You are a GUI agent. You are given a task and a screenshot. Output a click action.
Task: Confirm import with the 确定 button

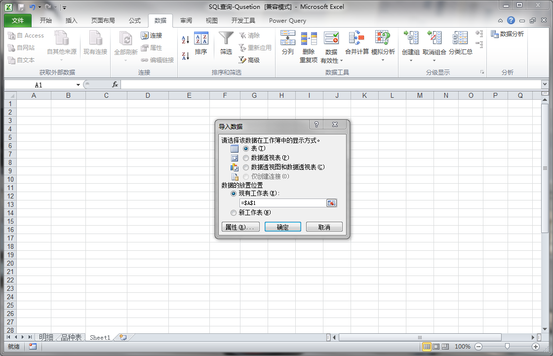coord(282,226)
